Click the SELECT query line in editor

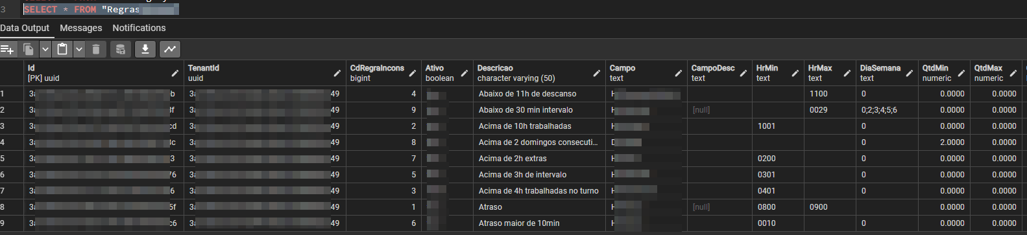[101, 9]
